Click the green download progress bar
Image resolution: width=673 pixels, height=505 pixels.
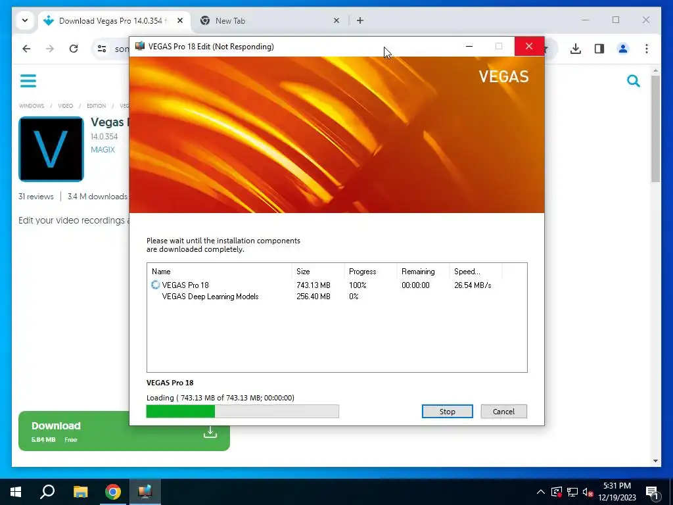243,412
